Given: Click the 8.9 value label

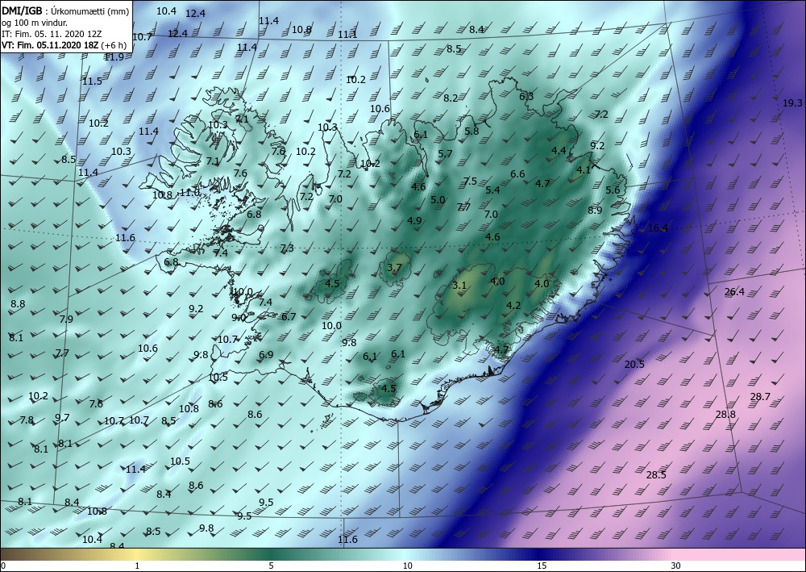Looking at the screenshot, I should (x=595, y=210).
